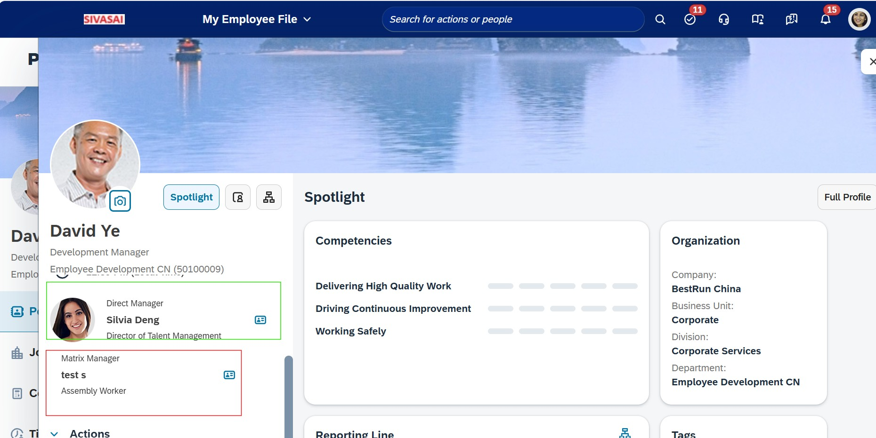Click the camera icon to change photo

[120, 201]
